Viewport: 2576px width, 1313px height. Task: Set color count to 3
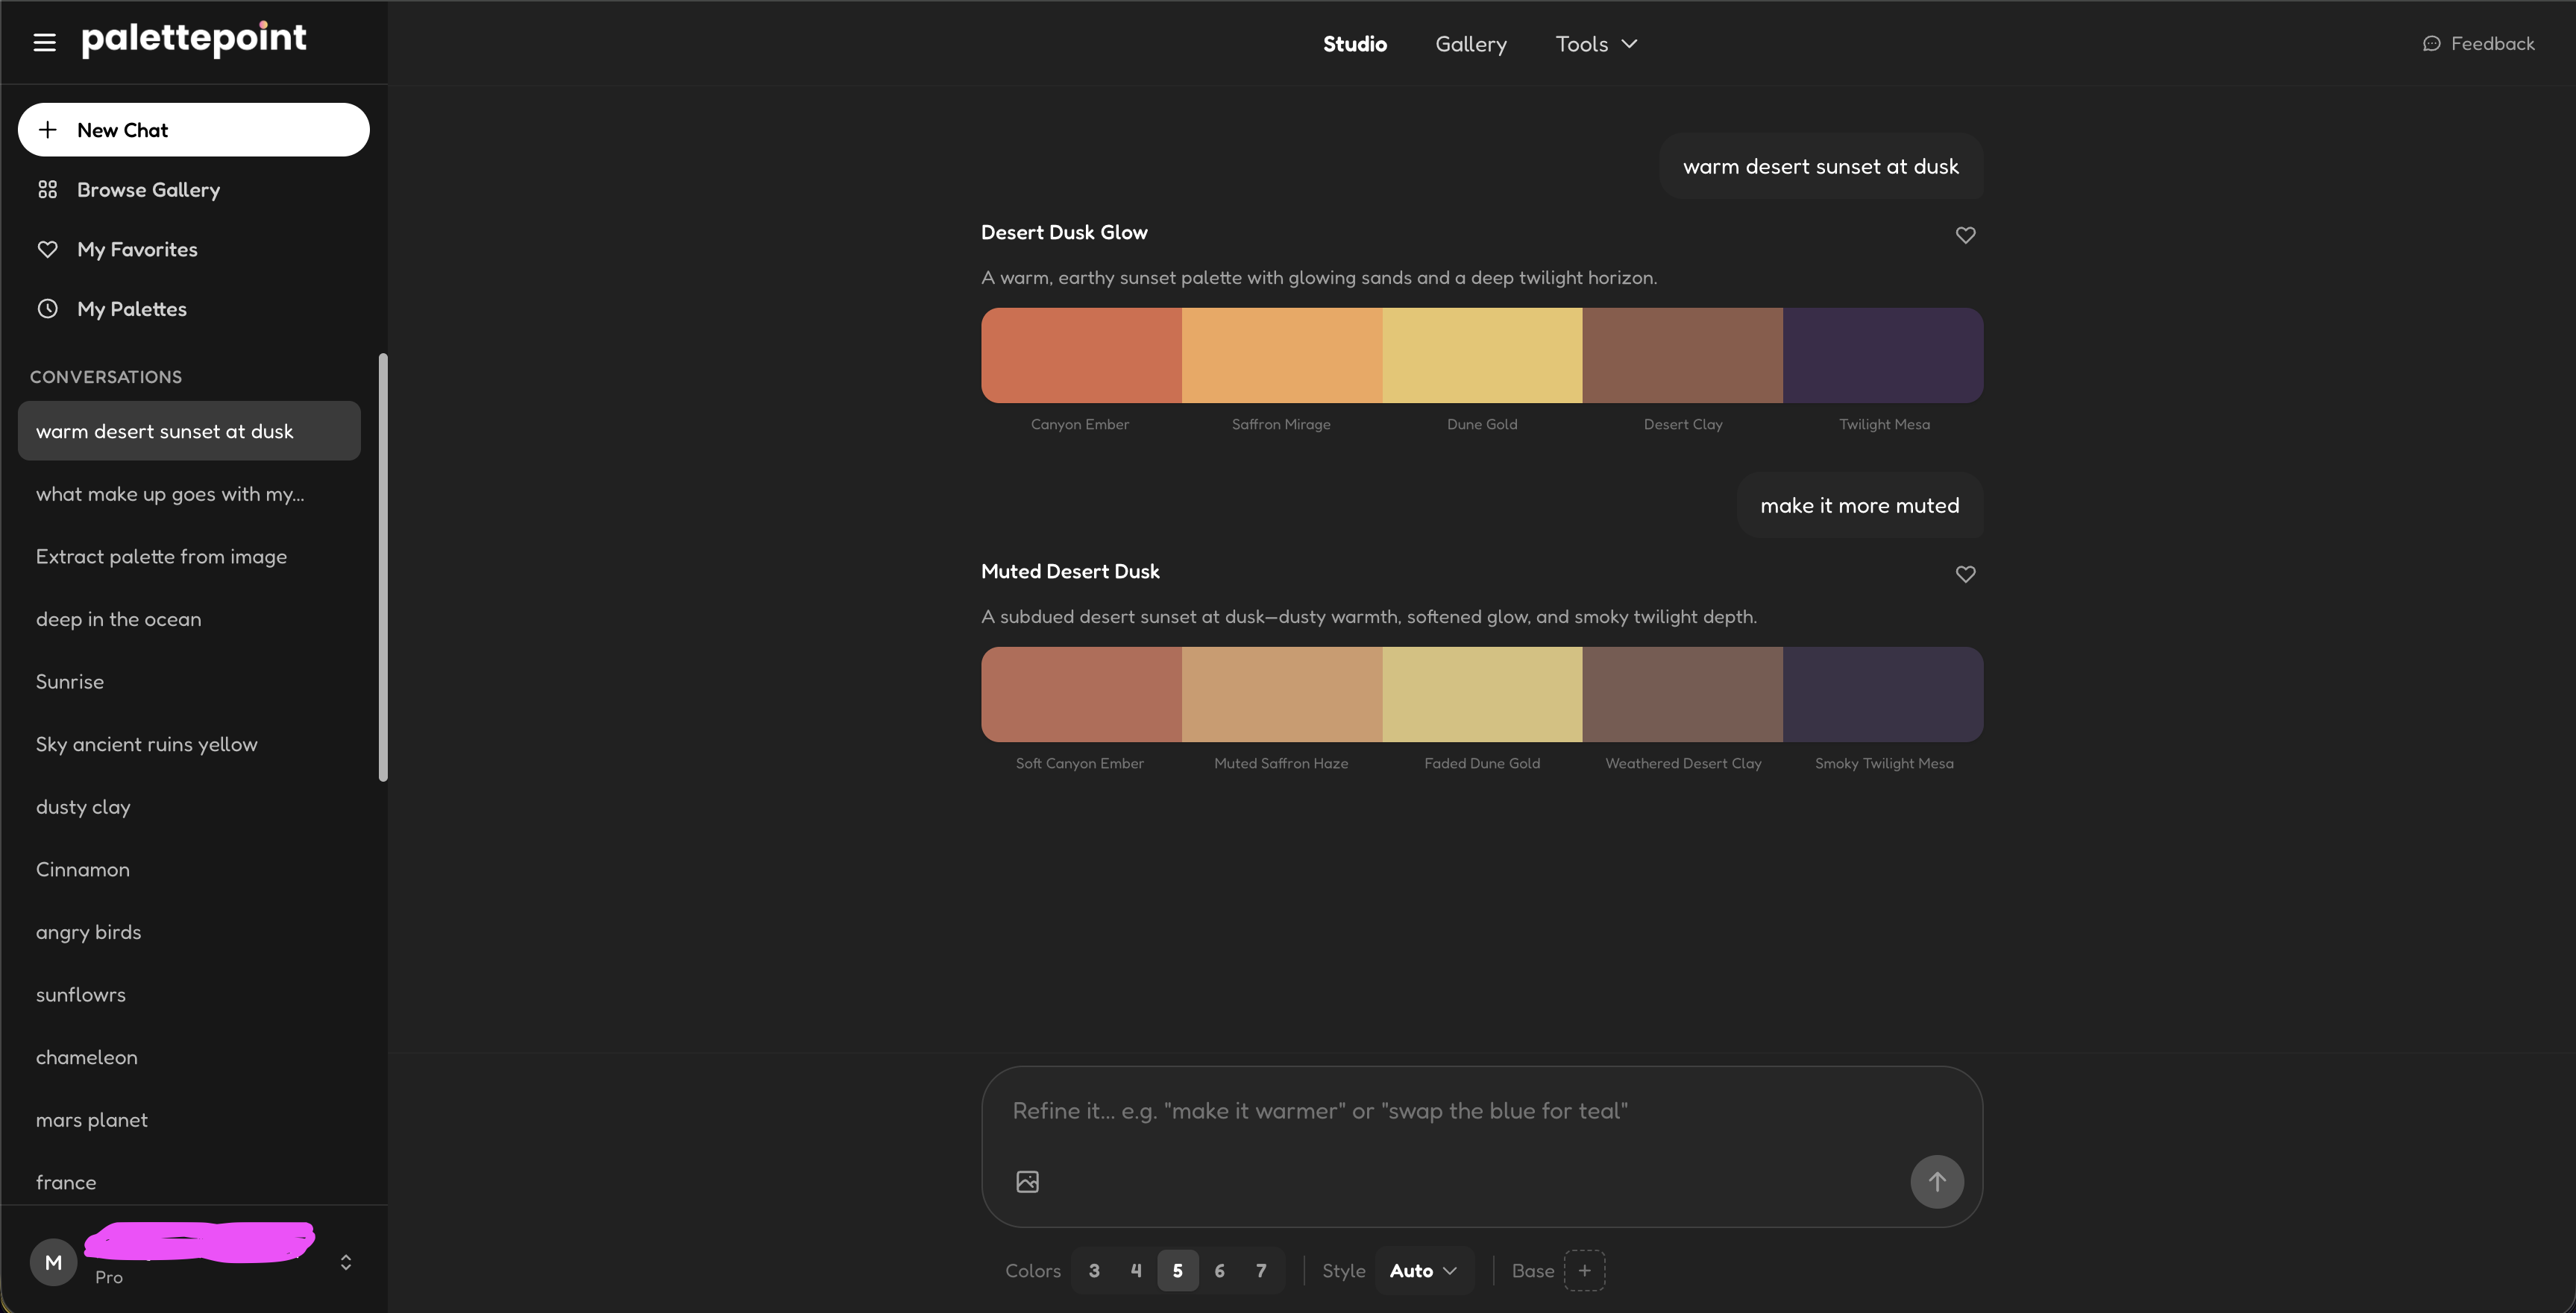coord(1094,1271)
